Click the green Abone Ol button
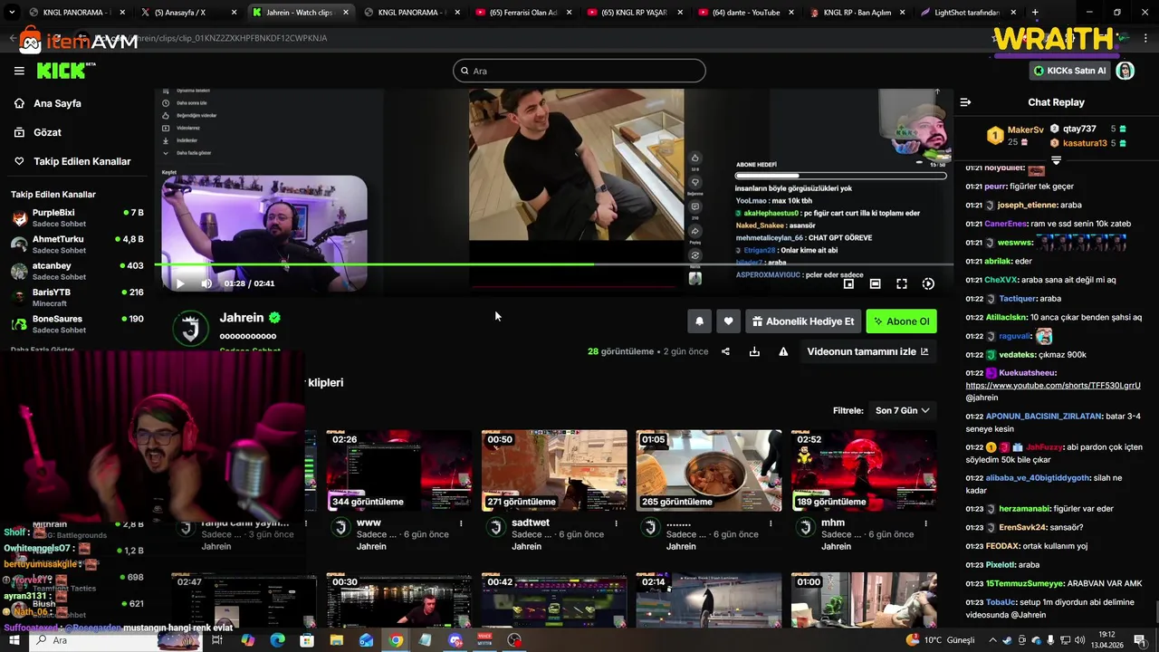This screenshot has width=1159, height=652. click(x=901, y=321)
